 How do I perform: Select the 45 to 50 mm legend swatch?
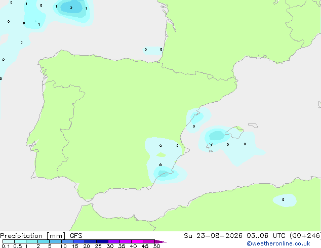click(x=149, y=241)
